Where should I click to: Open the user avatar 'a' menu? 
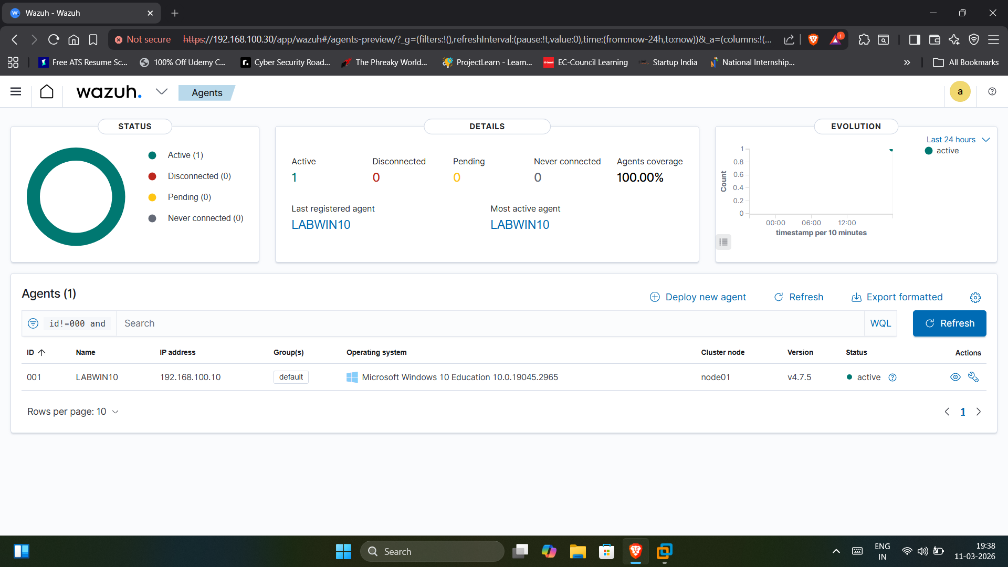pyautogui.click(x=960, y=92)
